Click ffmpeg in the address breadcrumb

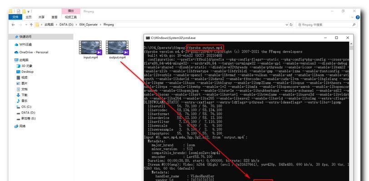(109, 24)
